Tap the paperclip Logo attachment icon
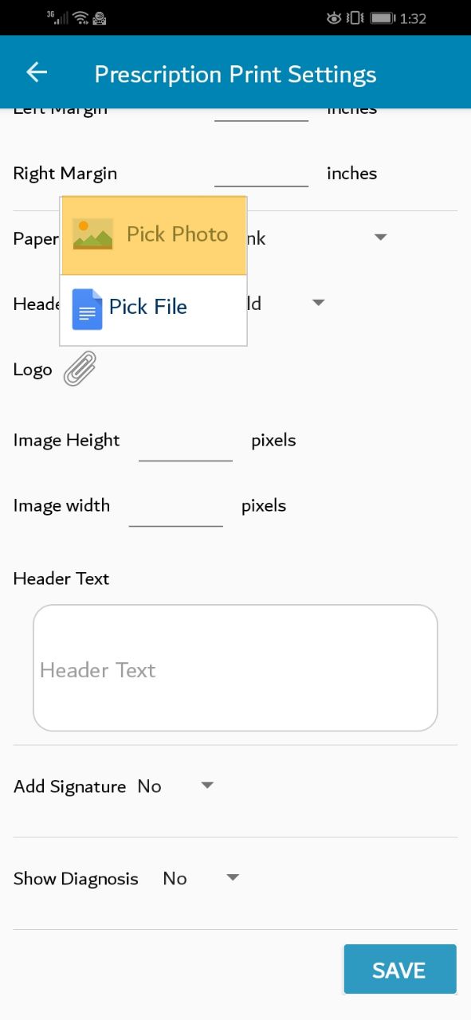 tap(80, 369)
